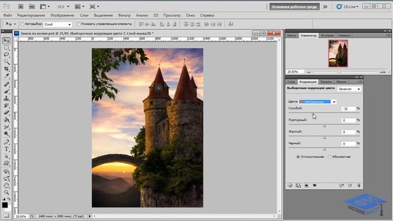Viewport: 393px width, 221px height.
Task: Select the Blur tool
Action: pyautogui.click(x=7, y=126)
